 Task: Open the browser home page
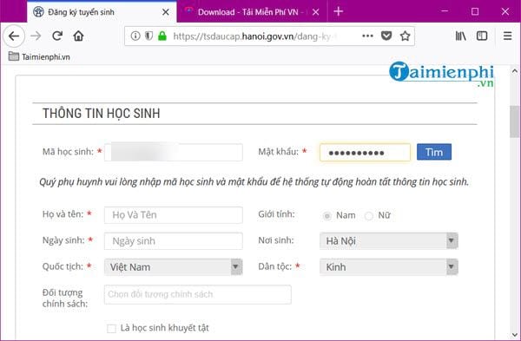[78, 36]
